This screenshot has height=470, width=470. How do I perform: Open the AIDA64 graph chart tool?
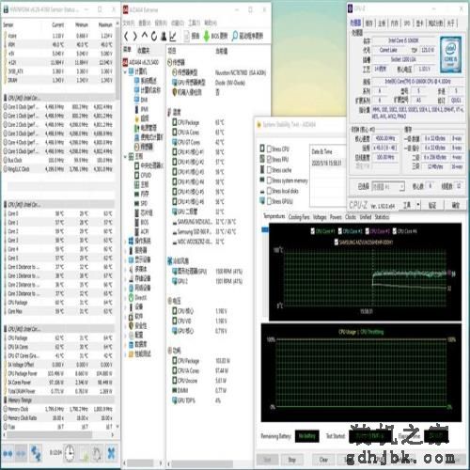173,37
